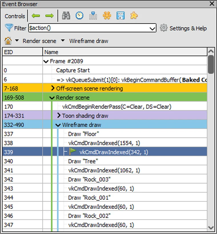Click the Settings gear icon

[164, 28]
